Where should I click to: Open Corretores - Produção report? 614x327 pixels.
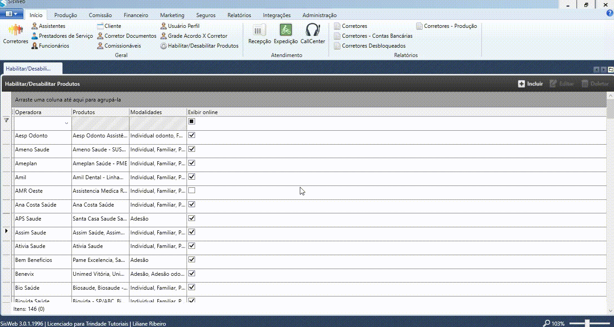pos(446,26)
